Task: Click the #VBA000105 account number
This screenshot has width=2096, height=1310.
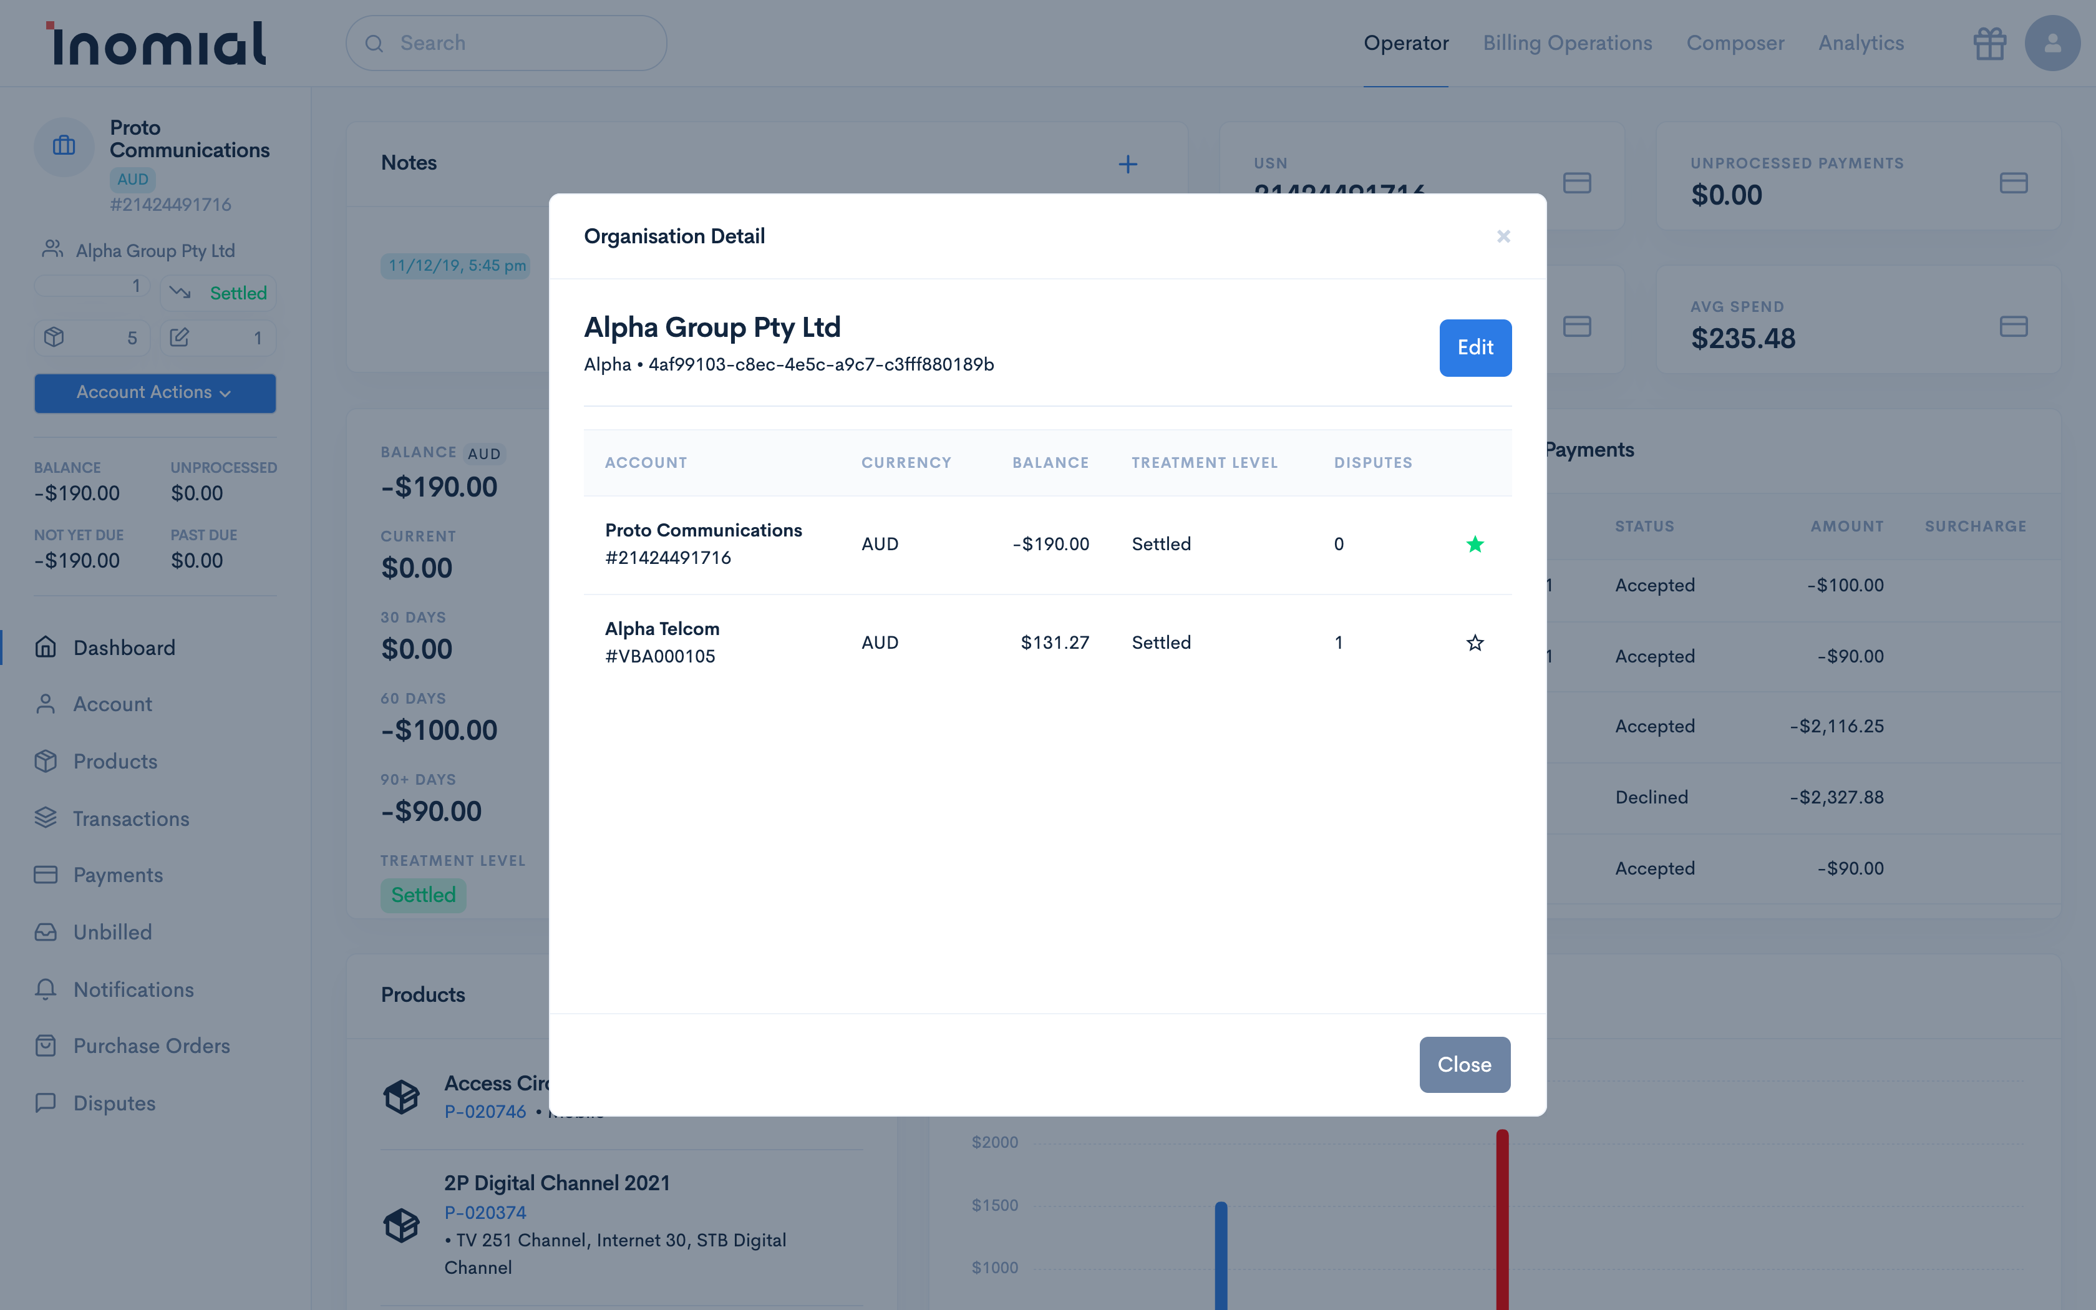Action: coord(660,657)
